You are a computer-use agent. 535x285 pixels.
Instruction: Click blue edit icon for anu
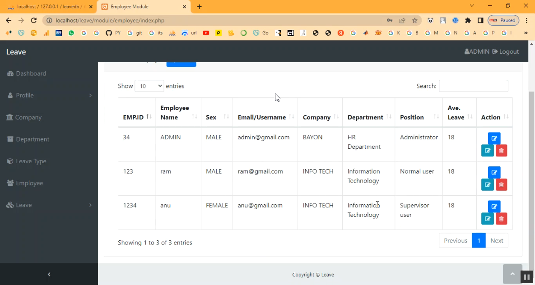point(494,207)
